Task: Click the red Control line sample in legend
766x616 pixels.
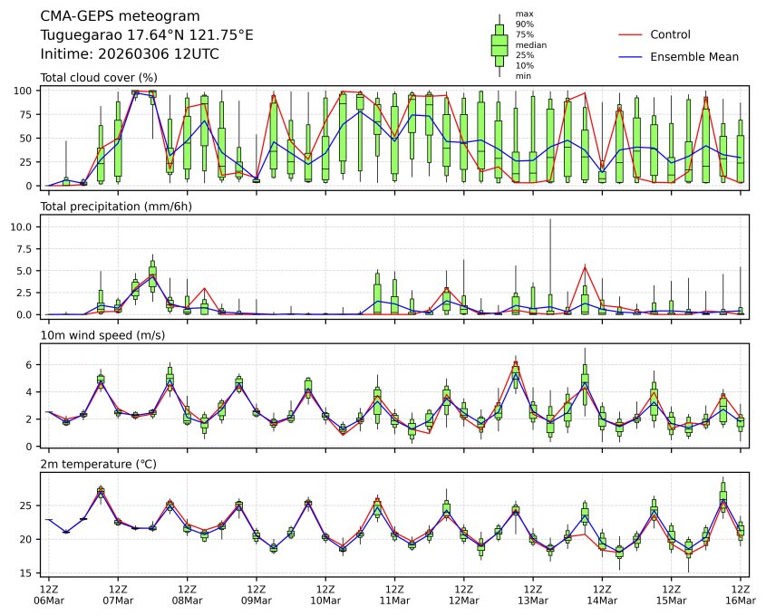Action: (x=630, y=34)
